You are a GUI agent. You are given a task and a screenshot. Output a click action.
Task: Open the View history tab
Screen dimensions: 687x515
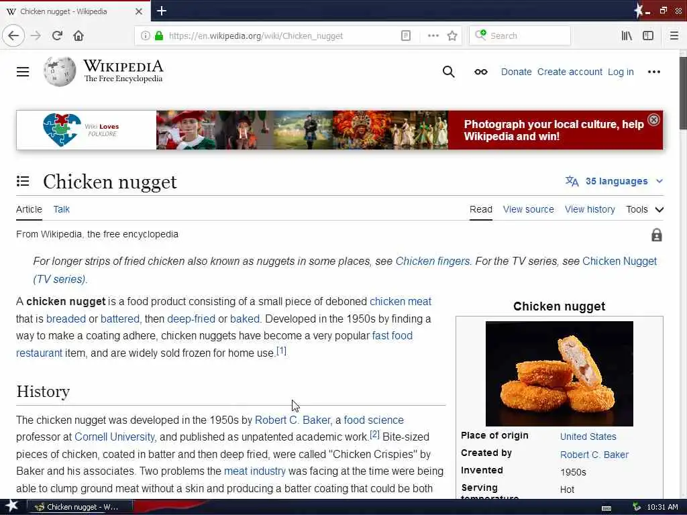click(590, 209)
